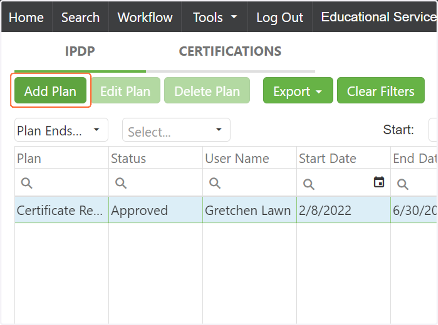Open calendar picker in Start Date filter
This screenshot has height=325, width=438.
[x=379, y=182]
